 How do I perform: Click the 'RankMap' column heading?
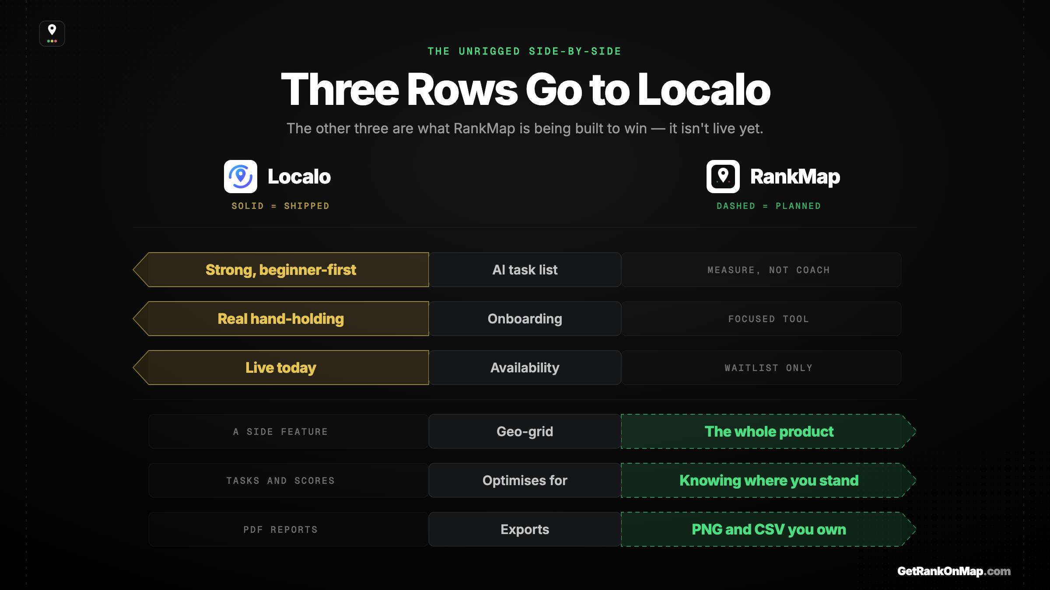(x=795, y=177)
